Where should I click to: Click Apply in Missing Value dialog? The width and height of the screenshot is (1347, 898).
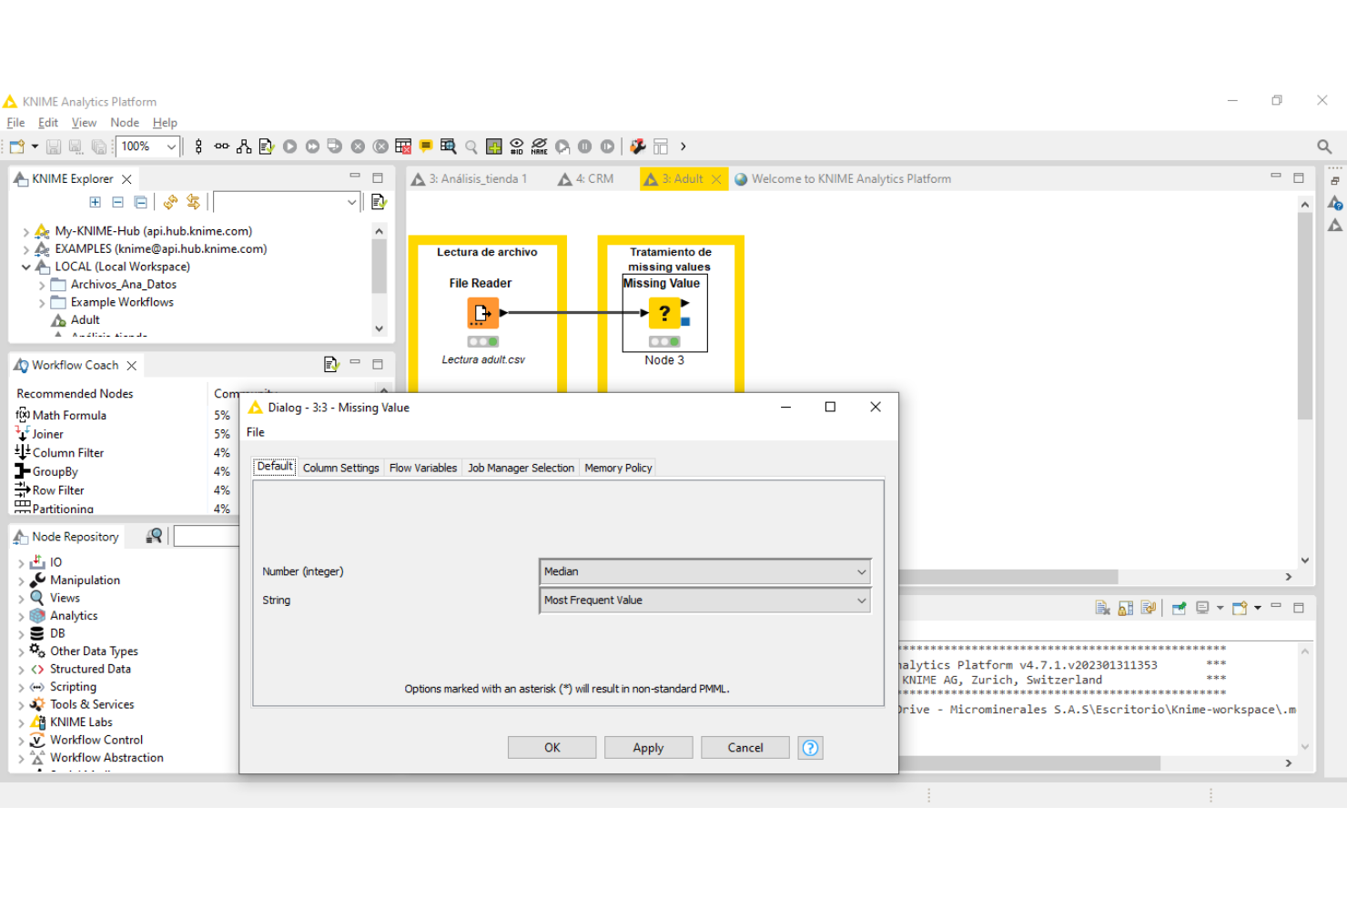coord(649,748)
